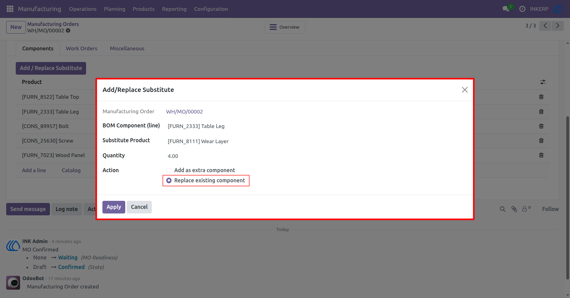Screen dimensions: 570x298
Task: Open the WH/MO/00002 order link
Action: pyautogui.click(x=184, y=112)
